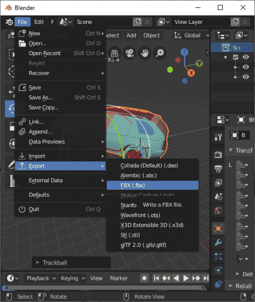Image resolution: width=255 pixels, height=302 pixels.
Task: Open outliner editor type dropdown
Action: [223, 35]
